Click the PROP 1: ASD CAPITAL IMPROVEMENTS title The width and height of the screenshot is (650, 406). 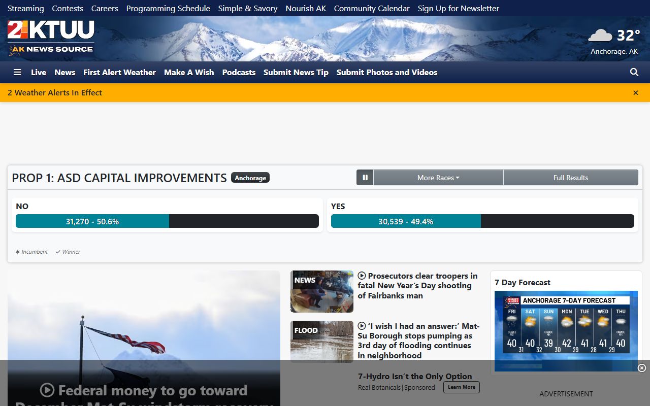pyautogui.click(x=119, y=178)
